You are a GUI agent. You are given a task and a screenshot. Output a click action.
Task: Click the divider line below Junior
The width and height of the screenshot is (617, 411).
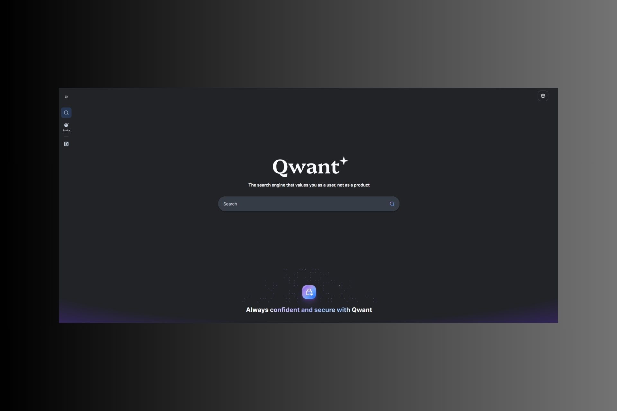coord(66,136)
